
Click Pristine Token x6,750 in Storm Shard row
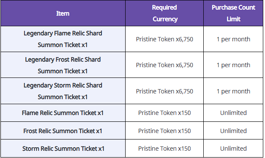click(164, 91)
